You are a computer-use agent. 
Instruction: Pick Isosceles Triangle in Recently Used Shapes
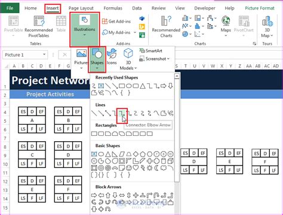pos(143,86)
